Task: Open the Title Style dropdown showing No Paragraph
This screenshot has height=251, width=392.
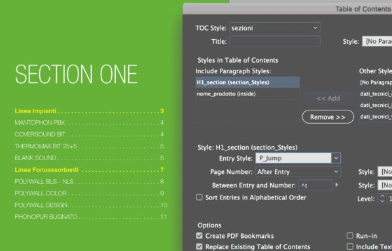Action: (x=377, y=41)
